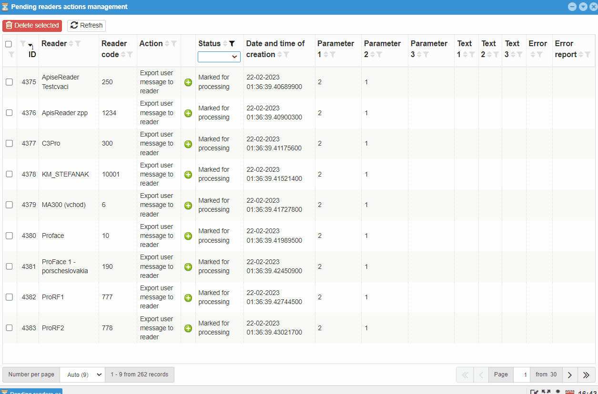The image size is (598, 394).
Task: Click the filter funnel on Action column
Action: coord(174,43)
